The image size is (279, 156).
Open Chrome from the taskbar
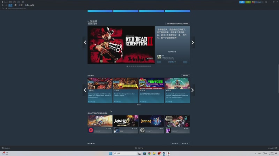[149, 153]
